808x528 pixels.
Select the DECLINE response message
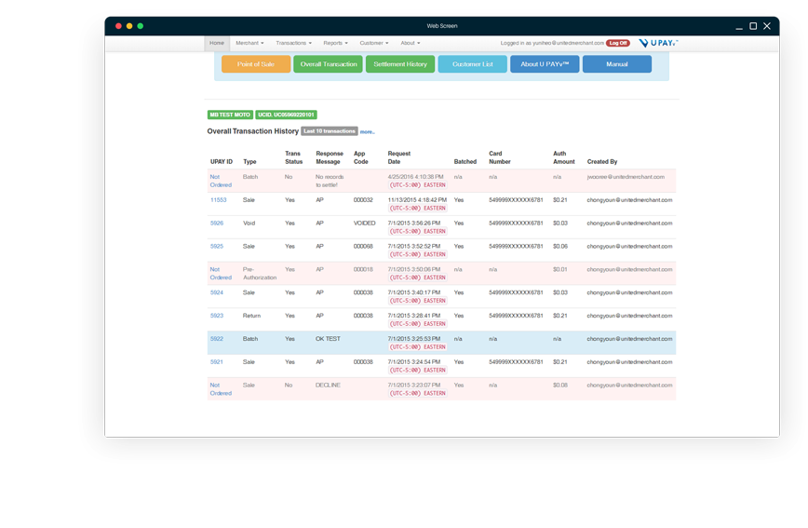328,386
